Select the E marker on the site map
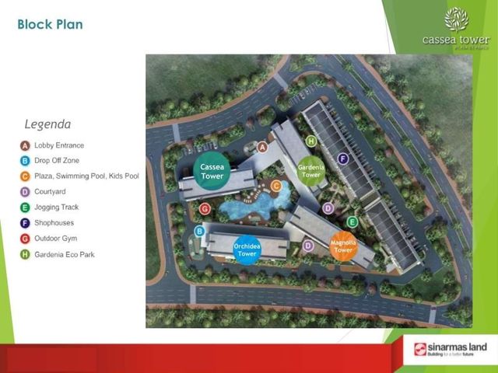Viewport: 498px width, 373px height. tap(352, 222)
